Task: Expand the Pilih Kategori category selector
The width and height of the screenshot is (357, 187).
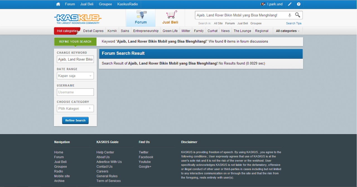Action: click(75, 109)
